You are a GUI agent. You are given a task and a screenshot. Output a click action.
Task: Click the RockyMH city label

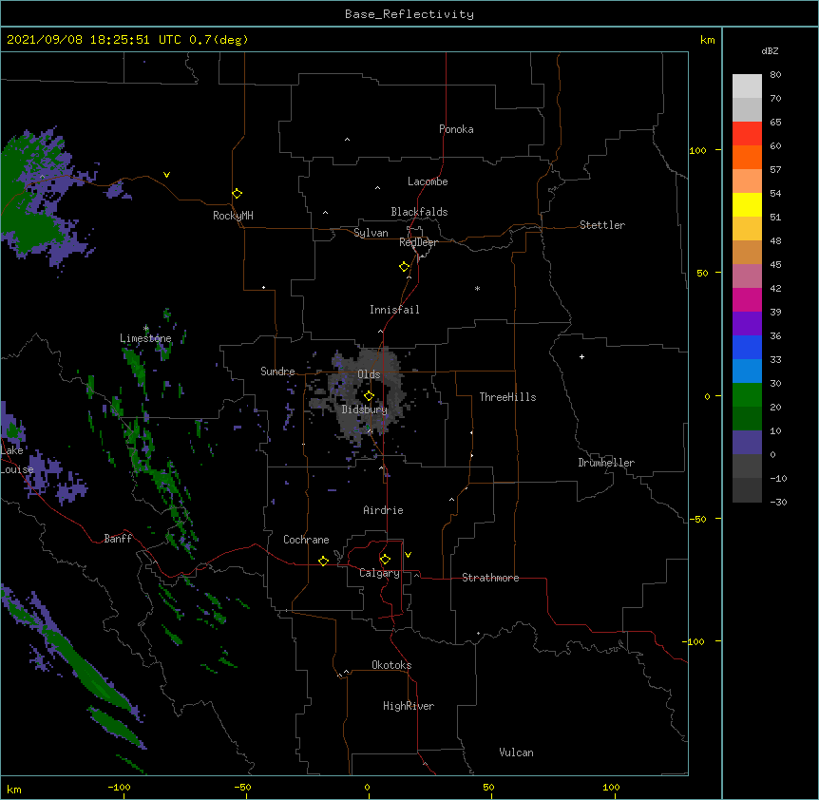233,216
